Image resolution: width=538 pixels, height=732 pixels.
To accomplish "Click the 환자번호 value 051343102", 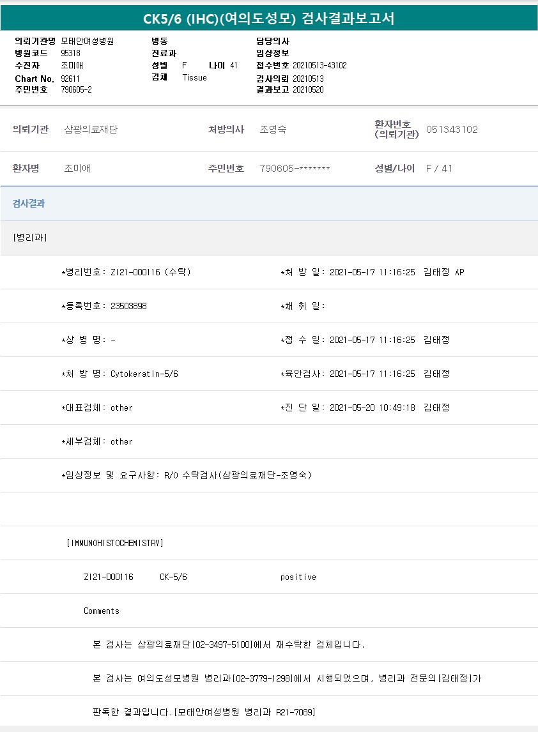I will pyautogui.click(x=452, y=130).
